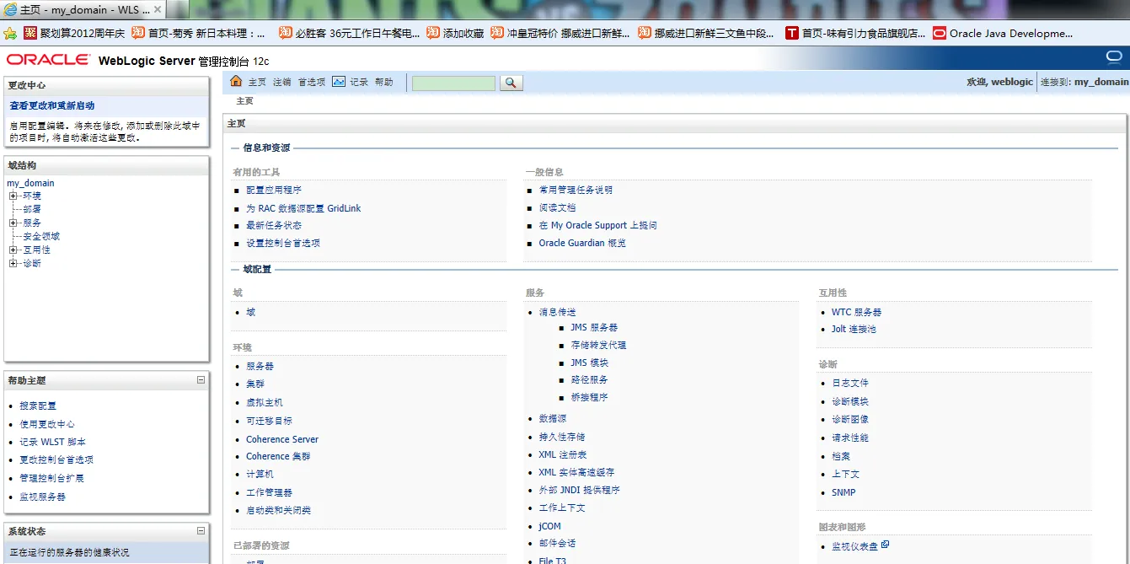Open 阅读文档 link

tap(558, 208)
